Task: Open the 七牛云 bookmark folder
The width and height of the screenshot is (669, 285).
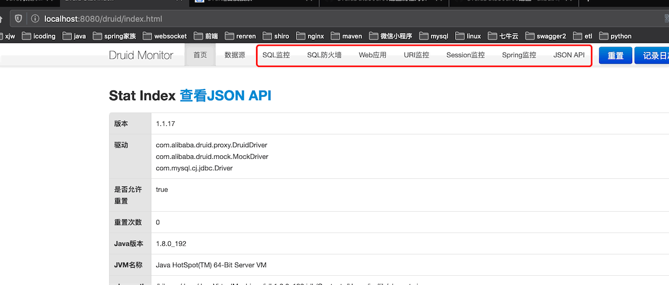Action: [503, 36]
